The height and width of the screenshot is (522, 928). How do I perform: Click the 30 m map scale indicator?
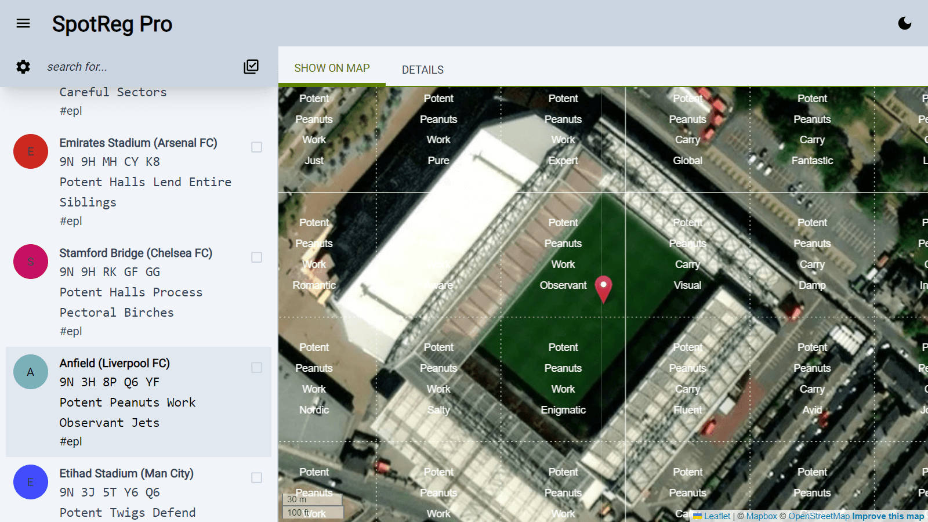312,499
